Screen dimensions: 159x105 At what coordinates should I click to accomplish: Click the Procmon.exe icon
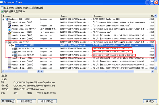(x=9, y=32)
